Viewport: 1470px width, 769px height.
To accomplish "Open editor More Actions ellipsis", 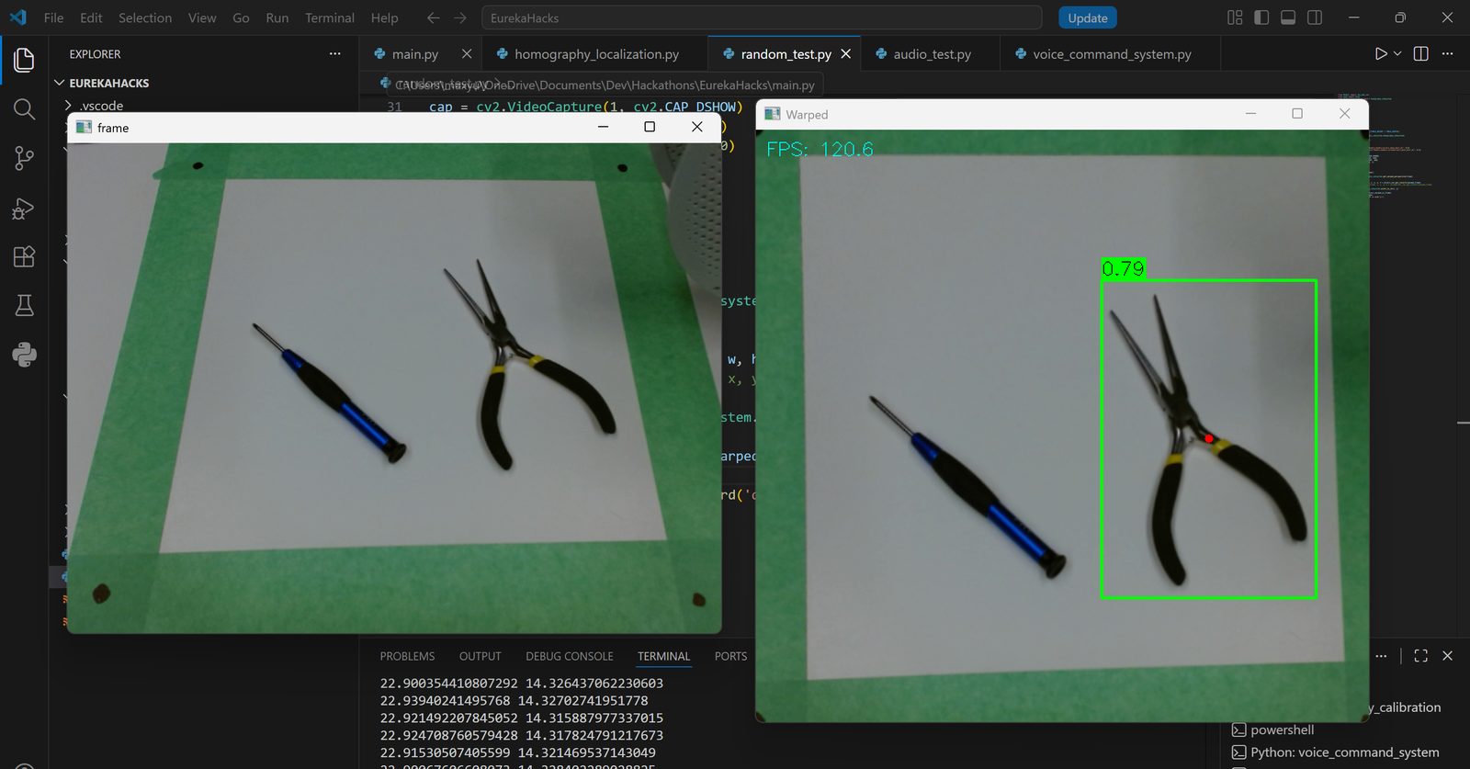I will pyautogui.click(x=1447, y=53).
